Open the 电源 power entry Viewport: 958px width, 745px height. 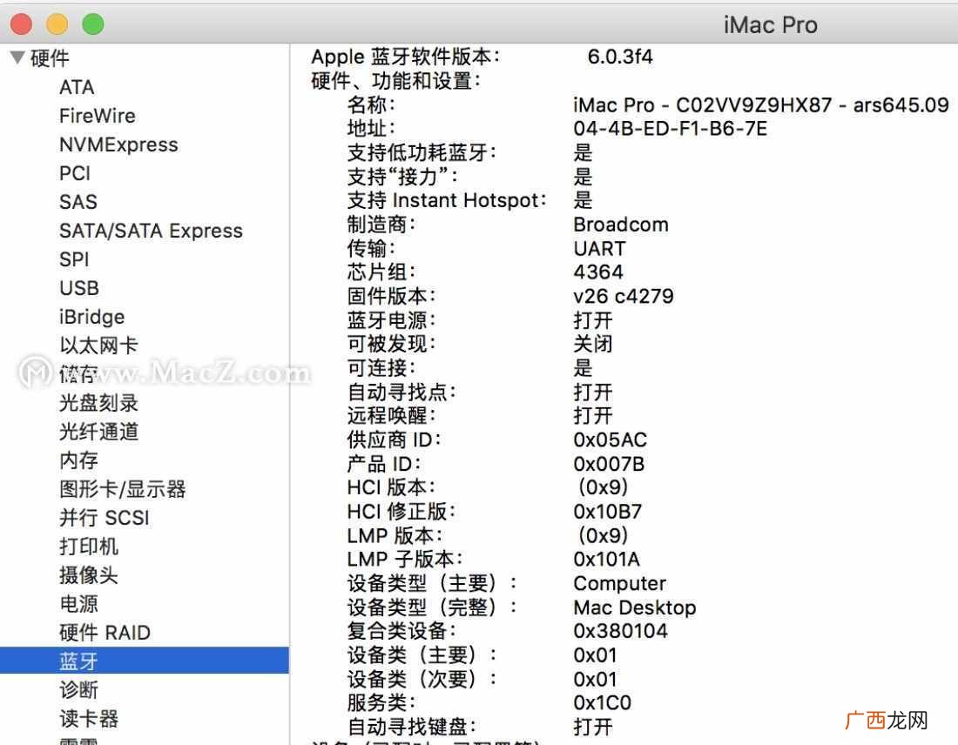tap(78, 604)
